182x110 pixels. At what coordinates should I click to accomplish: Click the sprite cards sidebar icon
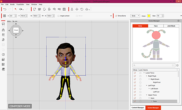click(3, 55)
